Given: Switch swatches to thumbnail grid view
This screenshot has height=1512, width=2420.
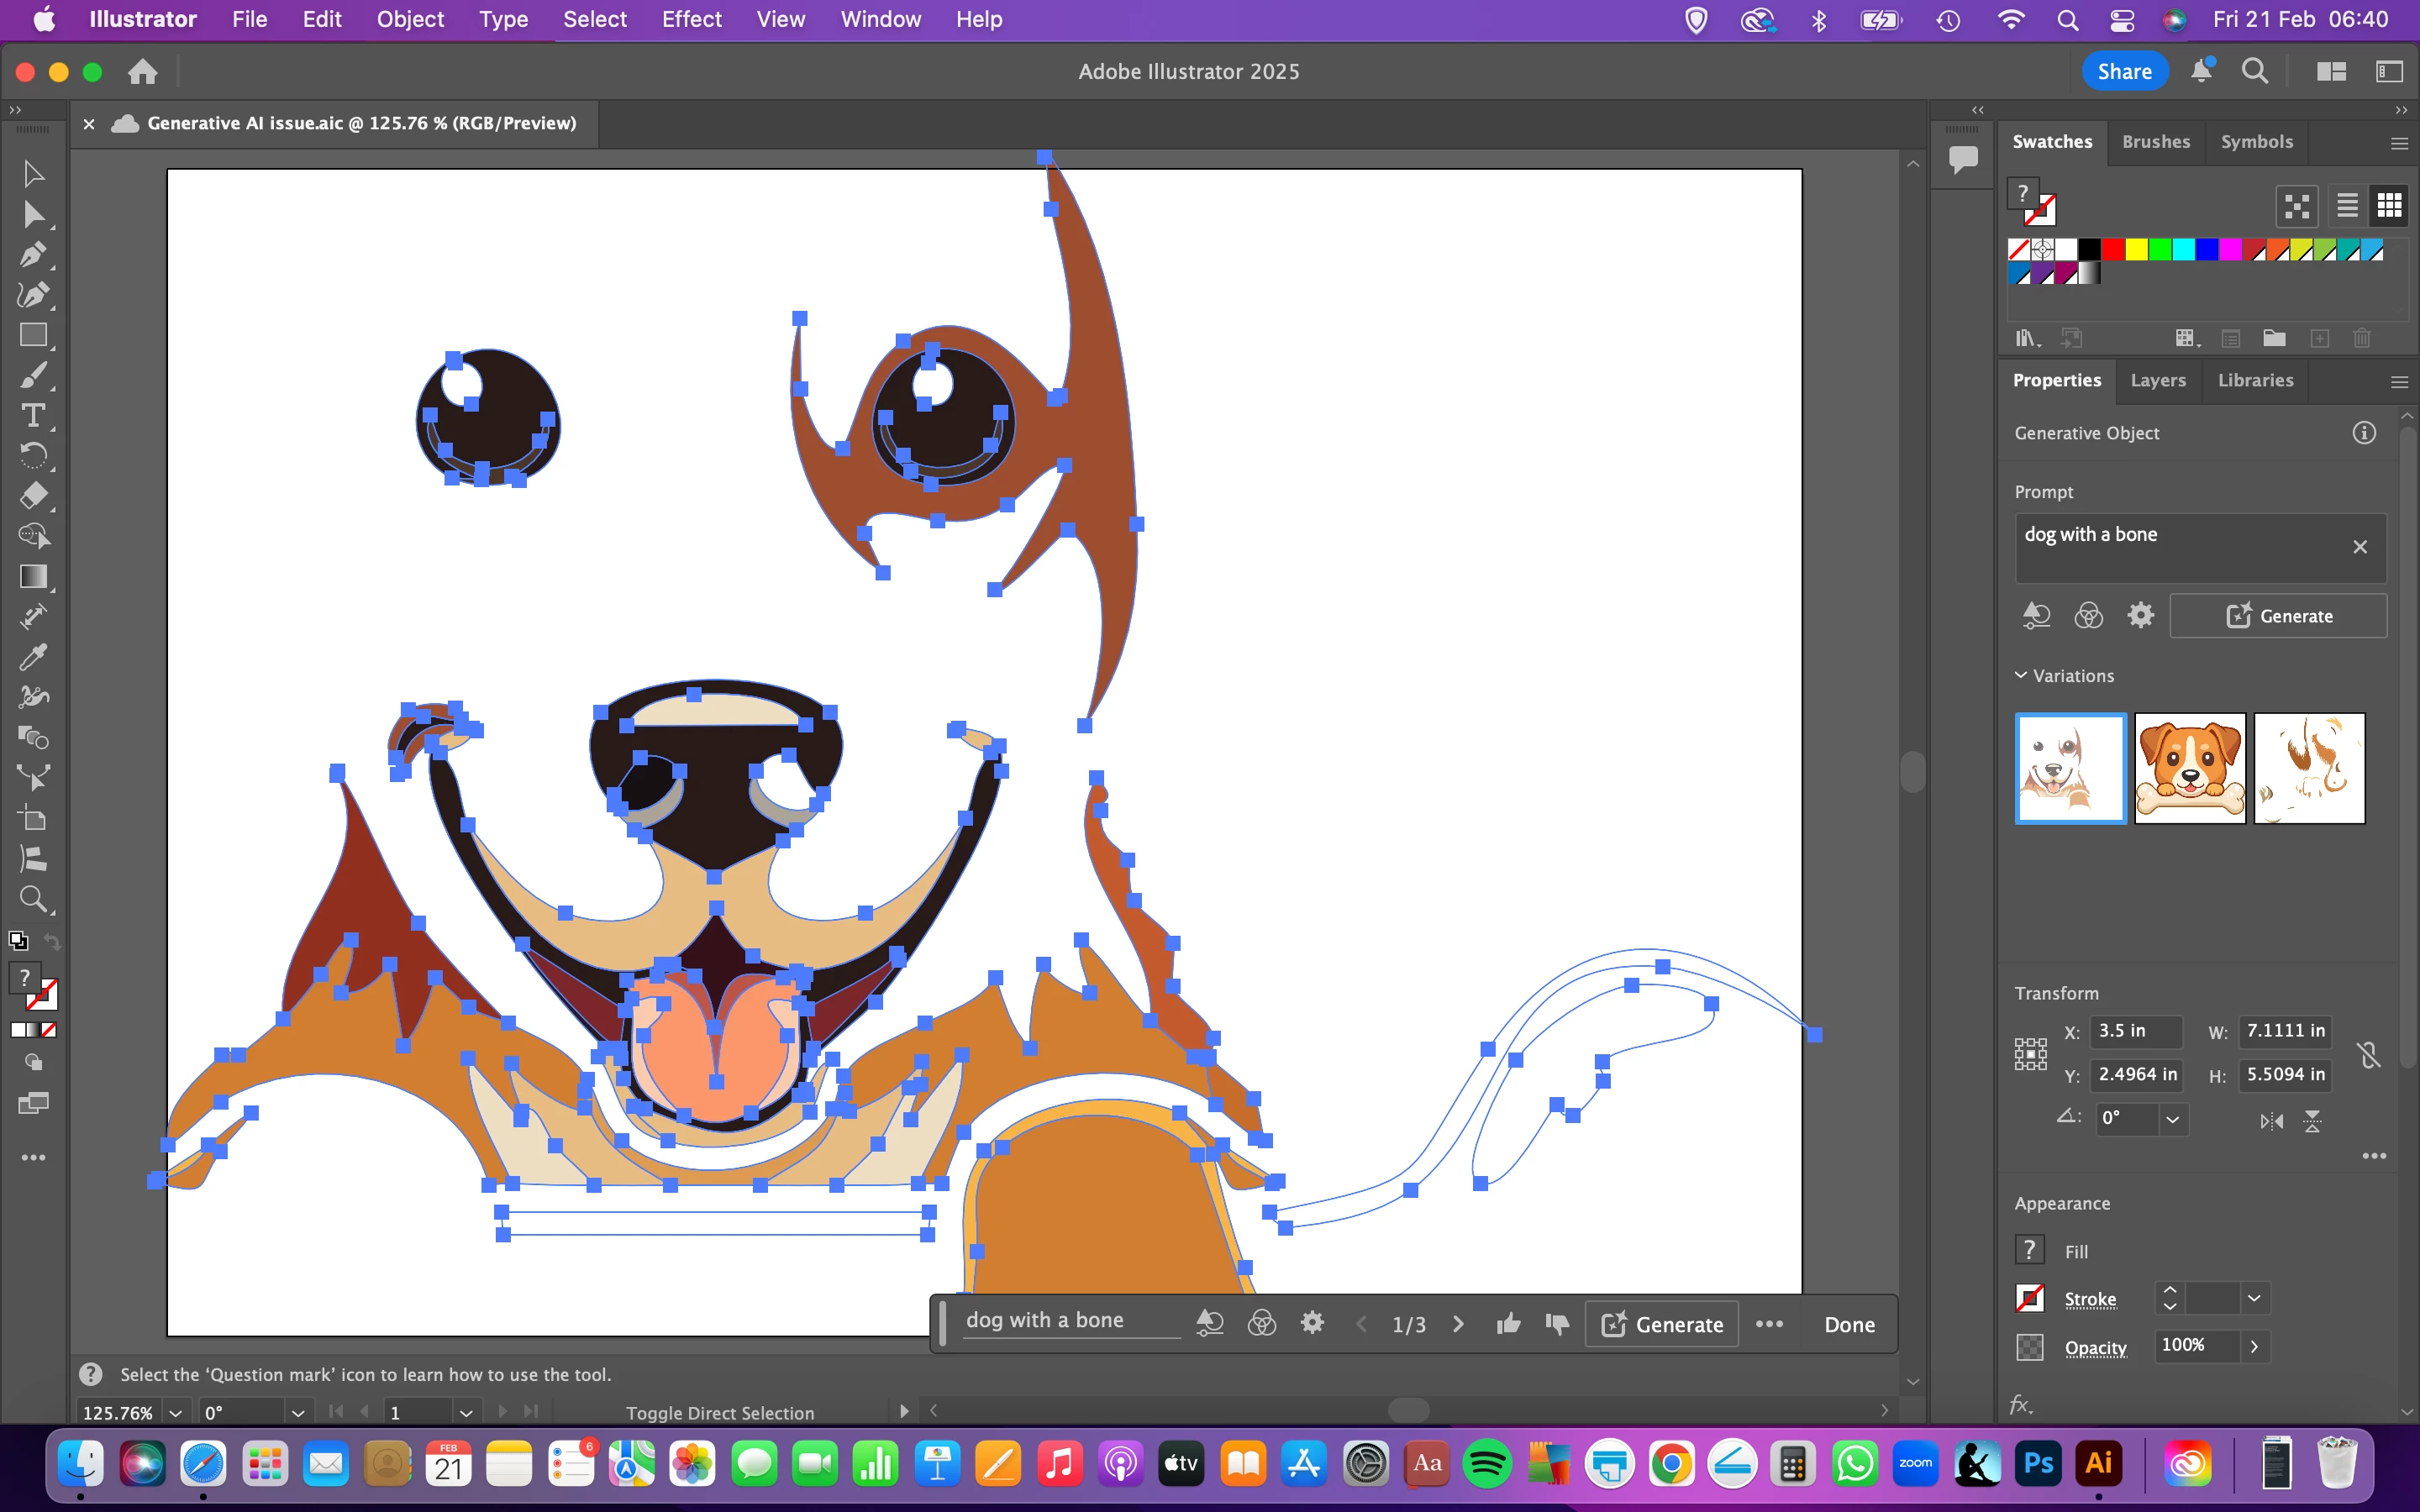Looking at the screenshot, I should 2389,206.
